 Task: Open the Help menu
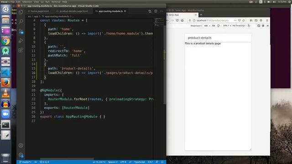click(65, 2)
